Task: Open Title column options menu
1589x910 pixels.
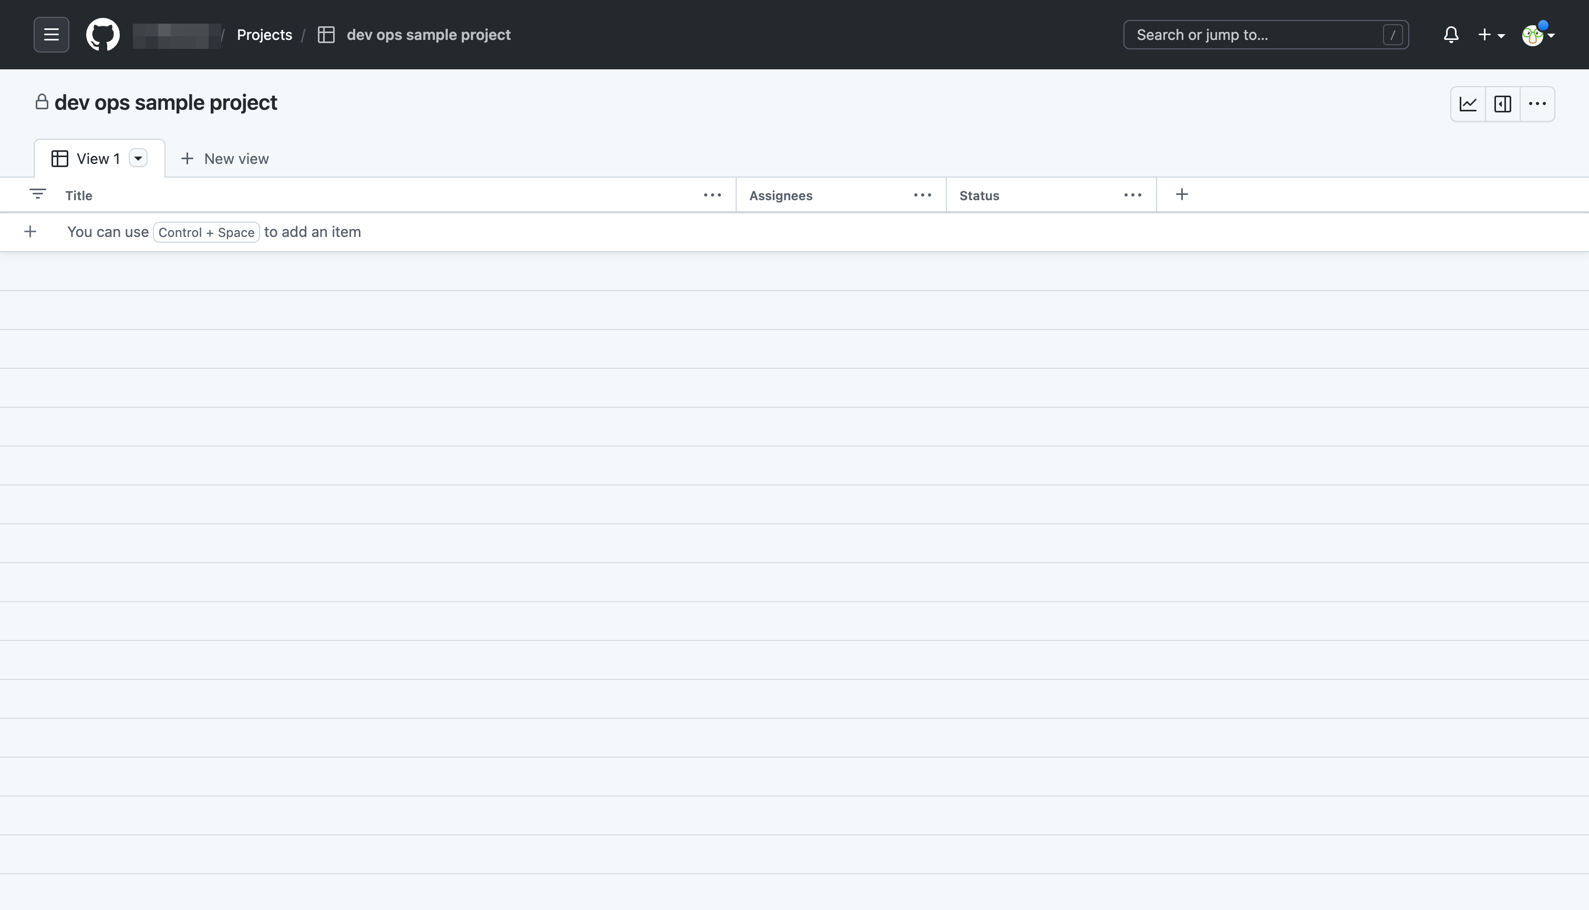Action: (x=712, y=195)
